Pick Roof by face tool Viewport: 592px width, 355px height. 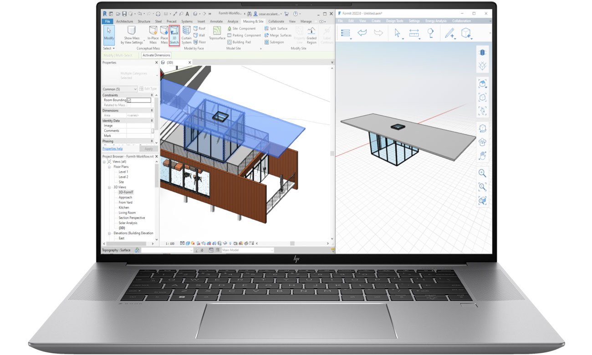tap(199, 28)
